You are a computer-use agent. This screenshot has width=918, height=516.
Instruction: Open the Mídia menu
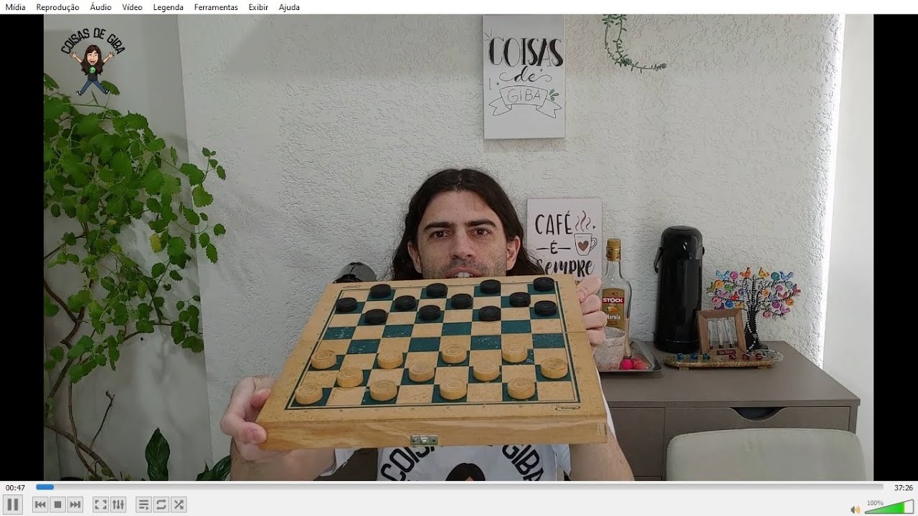pyautogui.click(x=15, y=7)
